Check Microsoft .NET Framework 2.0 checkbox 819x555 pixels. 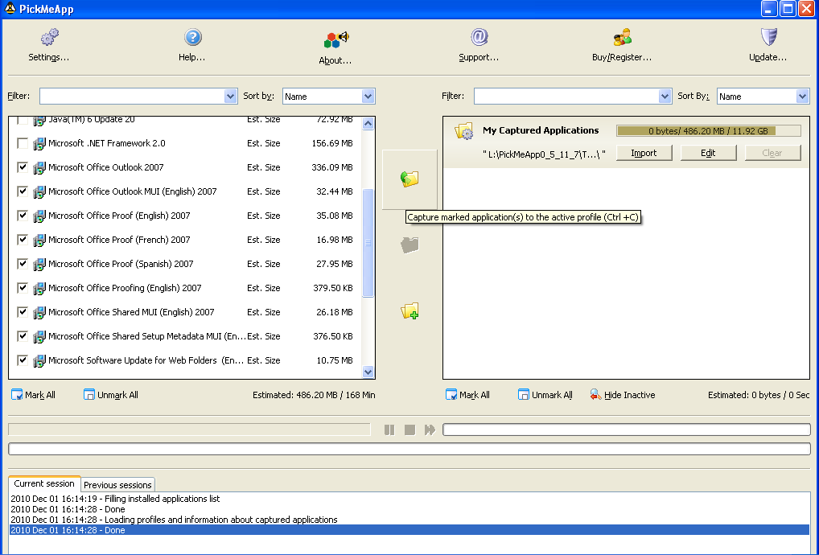pyautogui.click(x=23, y=143)
